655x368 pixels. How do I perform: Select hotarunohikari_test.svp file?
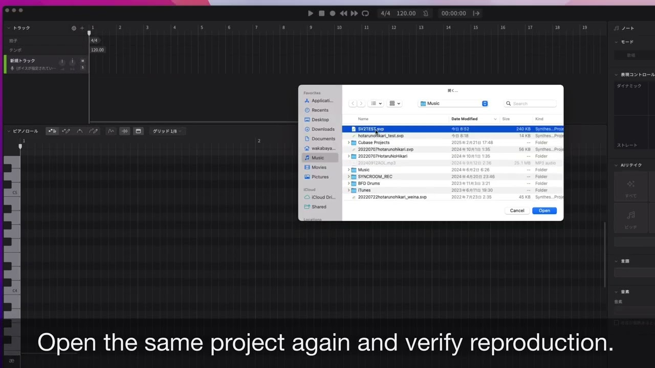(x=381, y=136)
